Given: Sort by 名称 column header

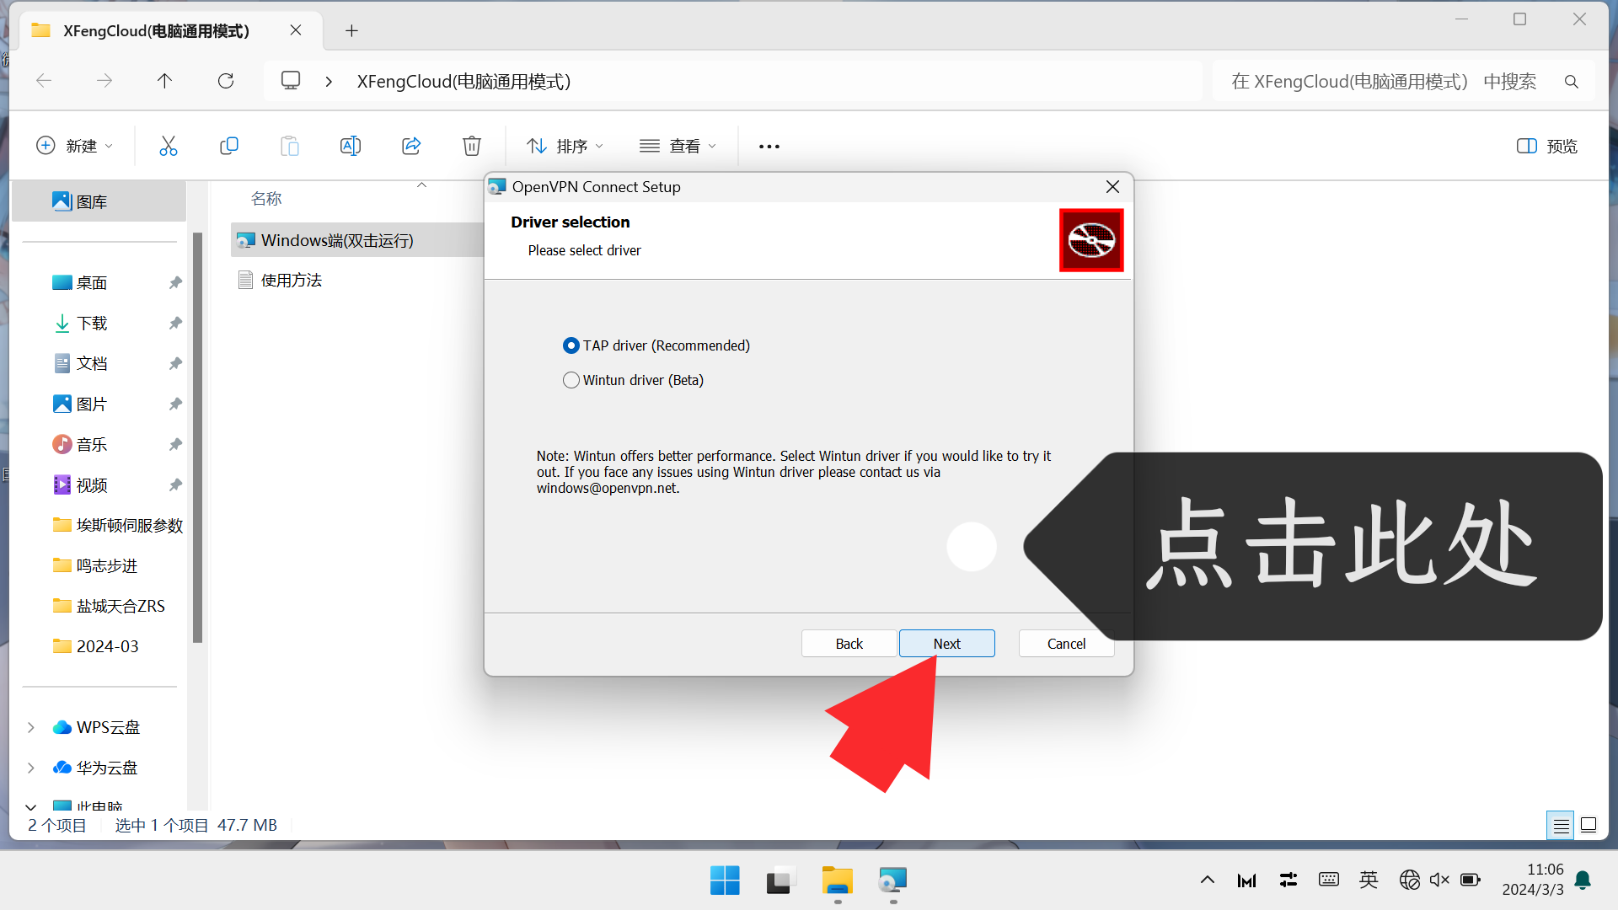Looking at the screenshot, I should 266,198.
